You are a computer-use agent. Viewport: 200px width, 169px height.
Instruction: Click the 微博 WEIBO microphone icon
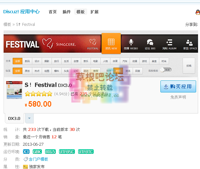131,42
